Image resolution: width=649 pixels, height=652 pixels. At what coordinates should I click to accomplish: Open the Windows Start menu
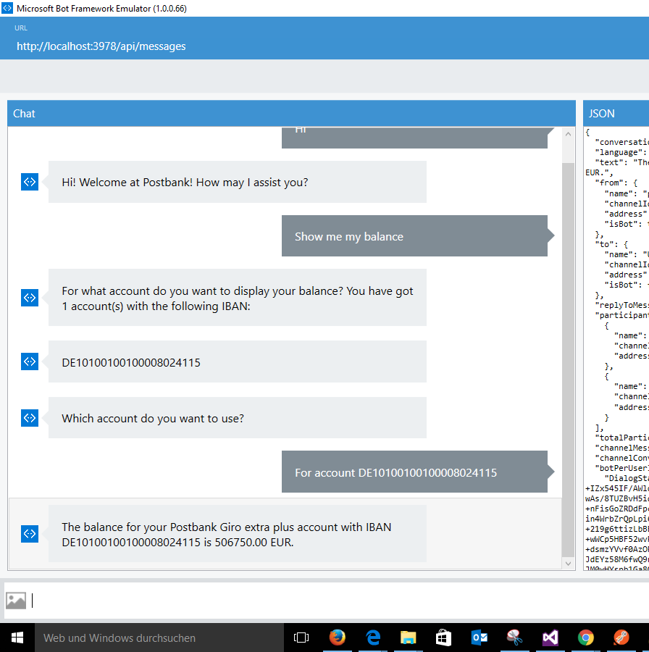[x=17, y=638]
